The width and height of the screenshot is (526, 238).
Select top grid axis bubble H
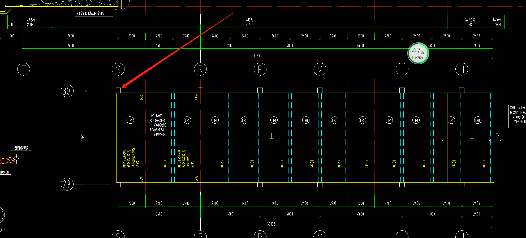click(462, 69)
